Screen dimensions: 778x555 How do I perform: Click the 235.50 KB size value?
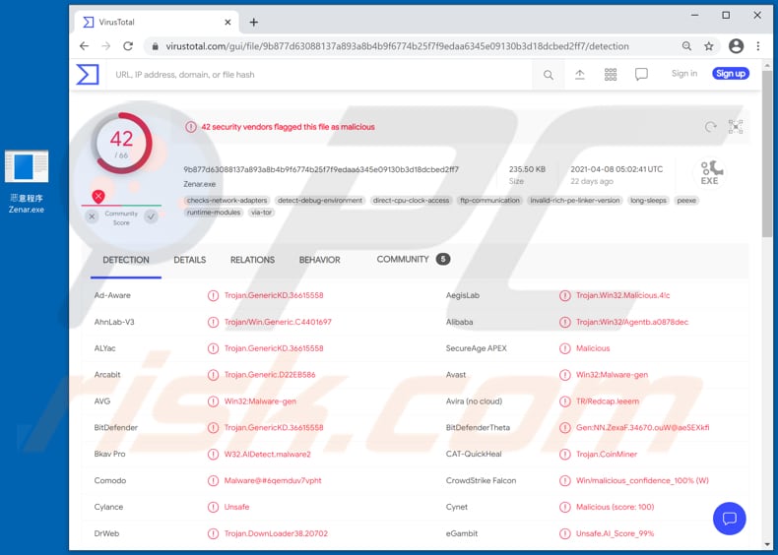(527, 169)
